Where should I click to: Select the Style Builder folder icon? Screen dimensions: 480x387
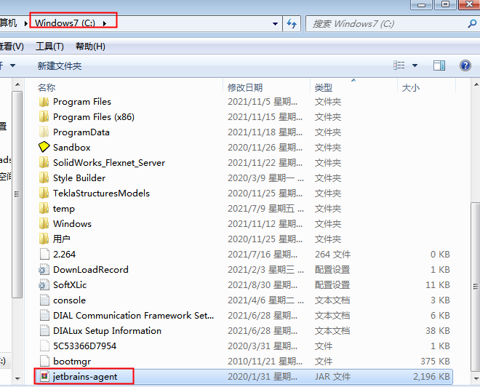coord(44,178)
